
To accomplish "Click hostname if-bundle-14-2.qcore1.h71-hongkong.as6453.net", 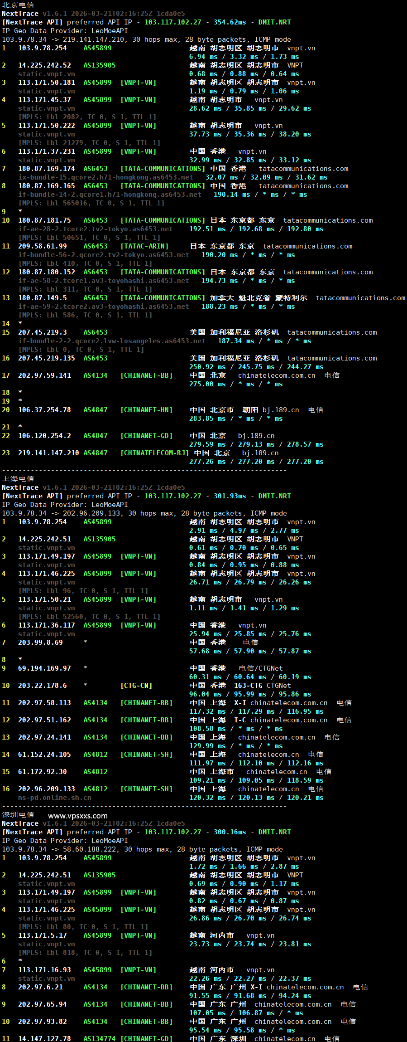I will (110, 195).
